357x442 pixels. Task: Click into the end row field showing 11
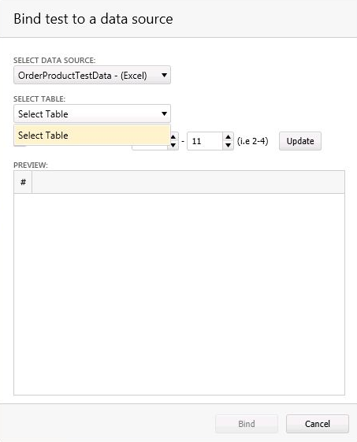[205, 141]
